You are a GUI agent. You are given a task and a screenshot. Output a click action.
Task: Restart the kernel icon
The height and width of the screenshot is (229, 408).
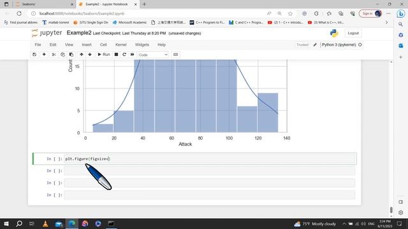click(124, 55)
